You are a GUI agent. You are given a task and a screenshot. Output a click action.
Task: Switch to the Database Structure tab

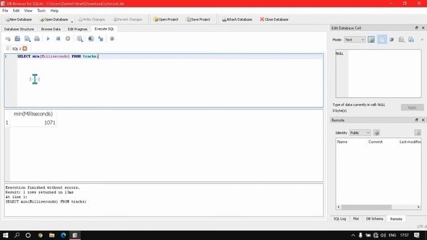19,29
